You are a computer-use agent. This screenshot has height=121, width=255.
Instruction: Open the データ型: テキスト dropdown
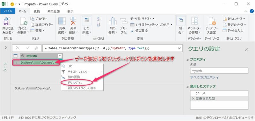(142, 19)
